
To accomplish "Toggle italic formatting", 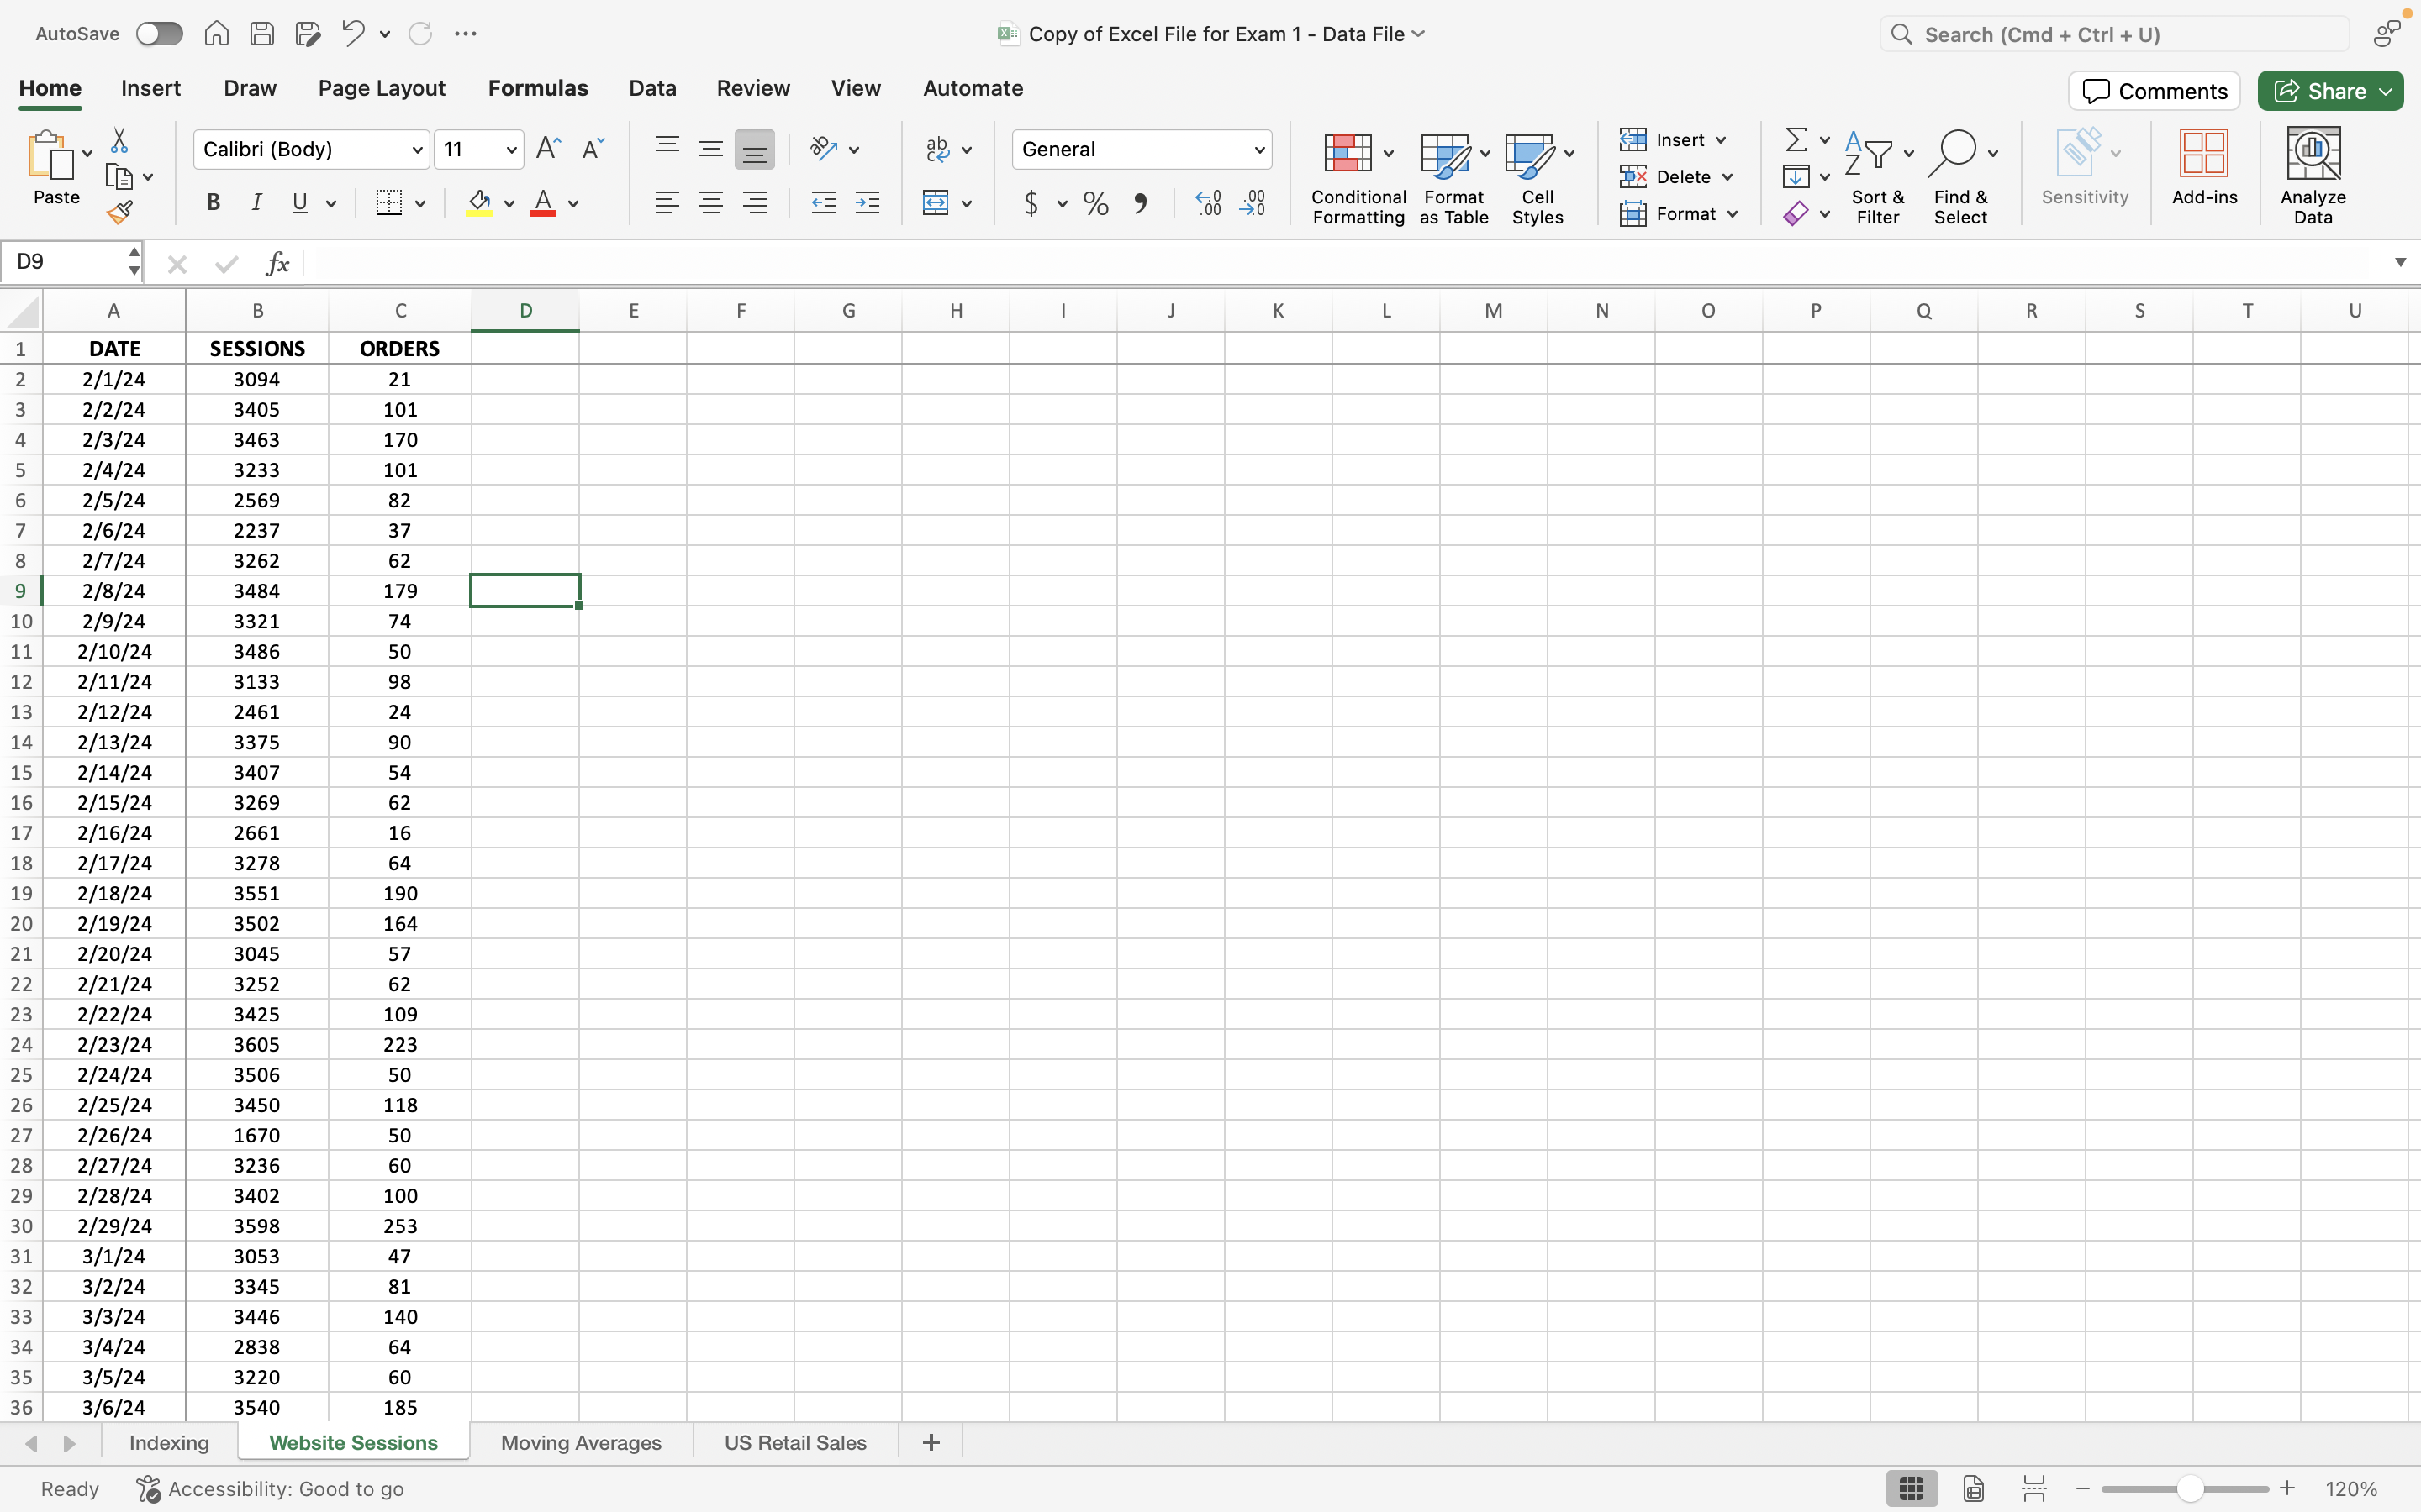I will [257, 203].
